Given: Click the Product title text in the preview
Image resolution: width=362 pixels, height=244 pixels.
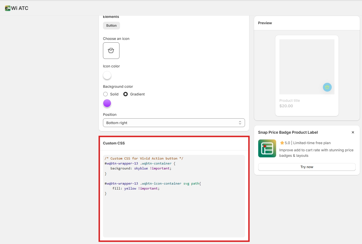Looking at the screenshot, I should [x=290, y=101].
